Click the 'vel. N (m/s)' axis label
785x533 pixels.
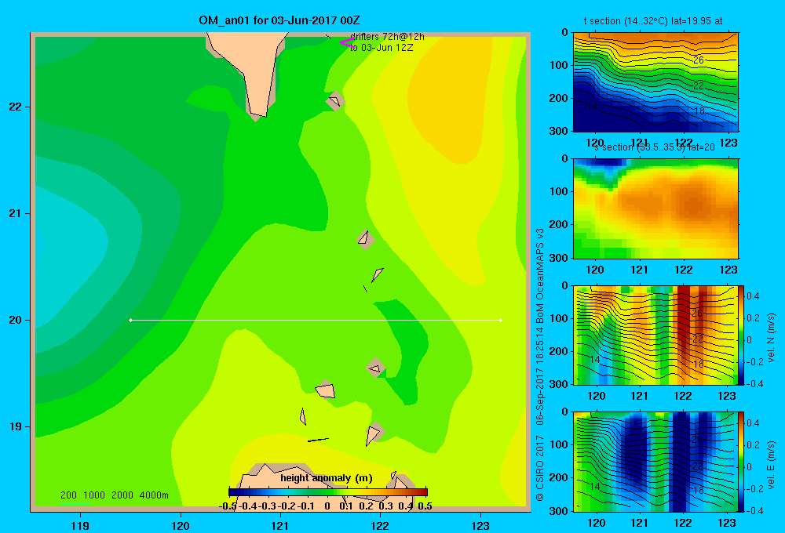[772, 338]
